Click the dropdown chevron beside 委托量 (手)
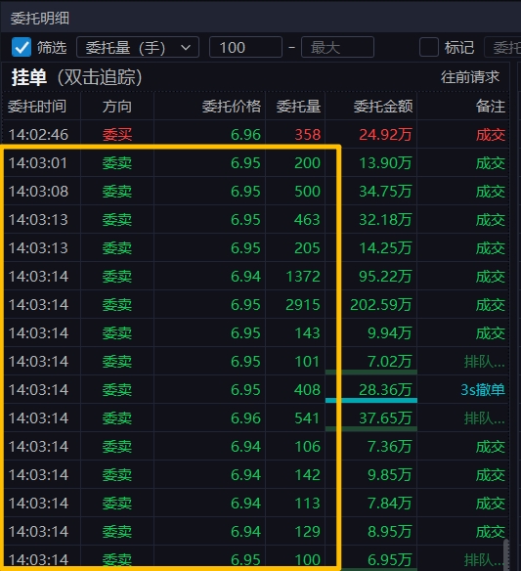 click(186, 47)
